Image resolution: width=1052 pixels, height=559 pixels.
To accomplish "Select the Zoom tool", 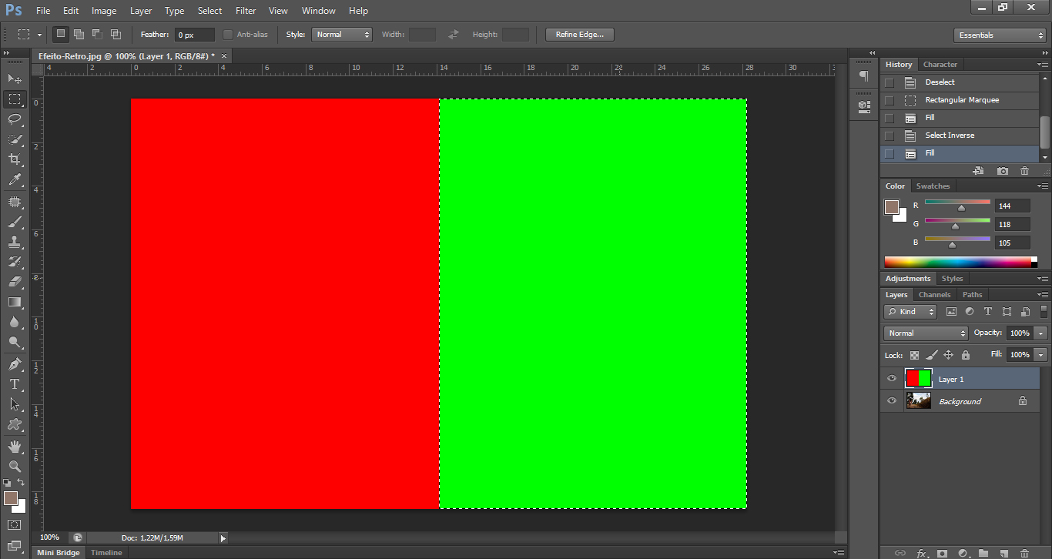I will pyautogui.click(x=15, y=466).
